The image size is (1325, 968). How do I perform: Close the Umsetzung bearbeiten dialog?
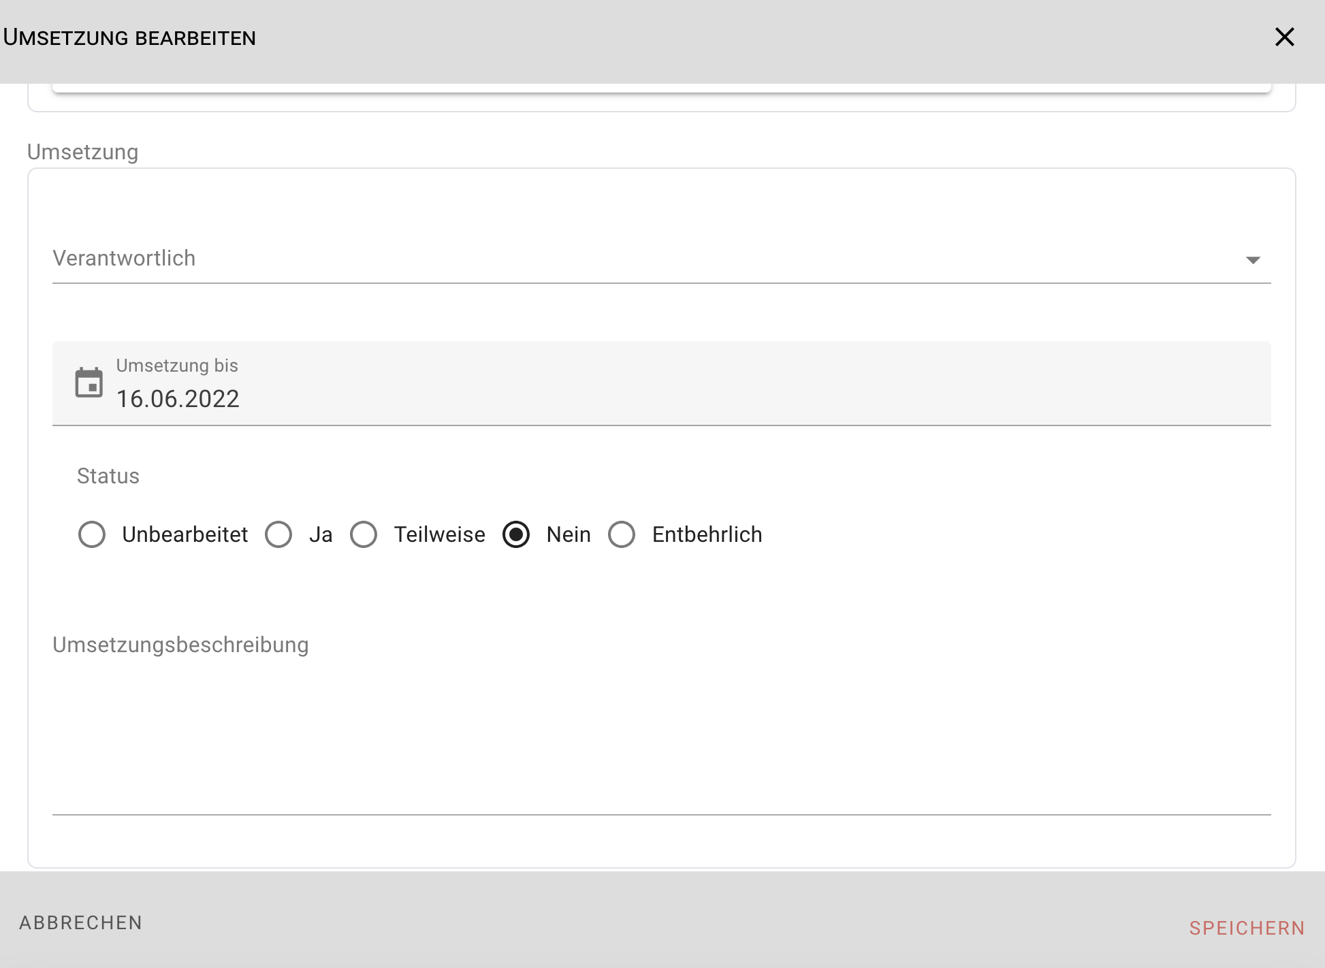(1284, 37)
